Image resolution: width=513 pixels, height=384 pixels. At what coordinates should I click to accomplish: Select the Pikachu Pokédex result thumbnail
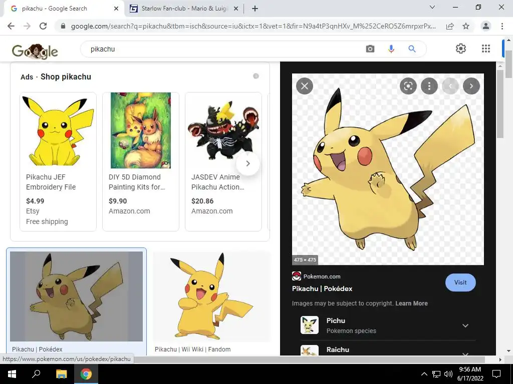76,296
